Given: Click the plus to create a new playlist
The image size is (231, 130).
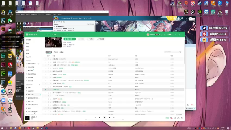Looking at the screenshot, I should (x=40, y=85).
